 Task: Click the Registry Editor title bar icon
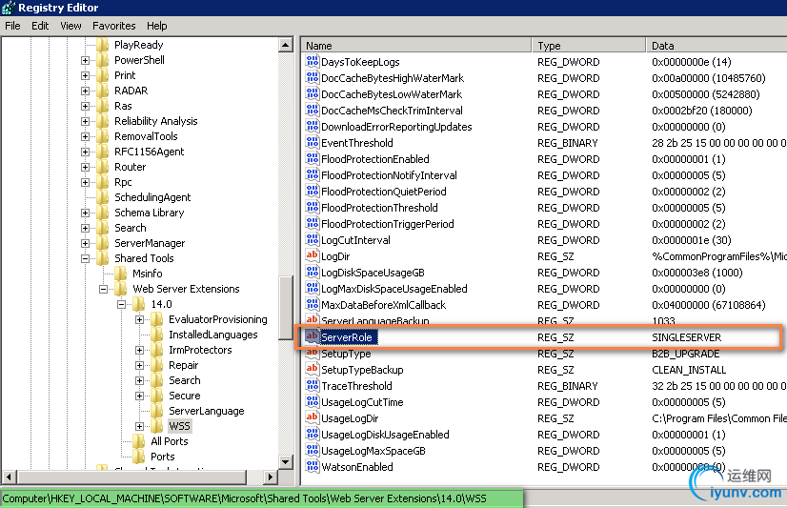pyautogui.click(x=8, y=8)
